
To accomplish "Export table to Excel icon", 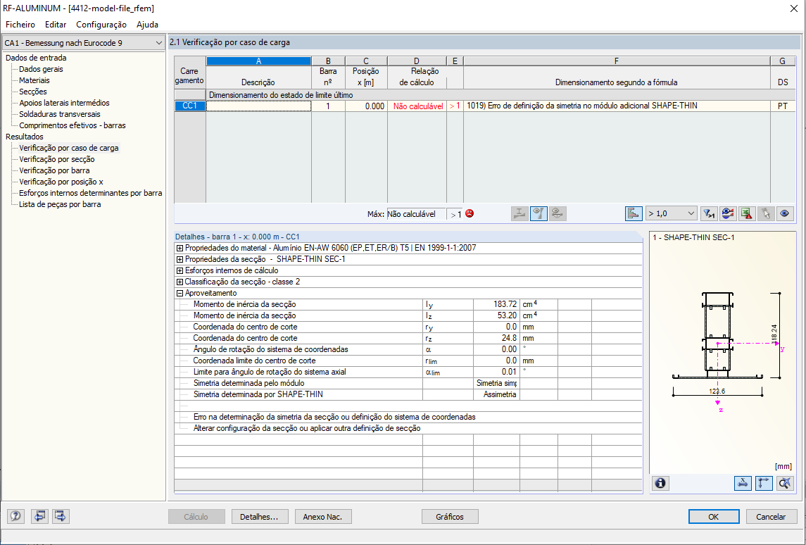I will [x=747, y=213].
